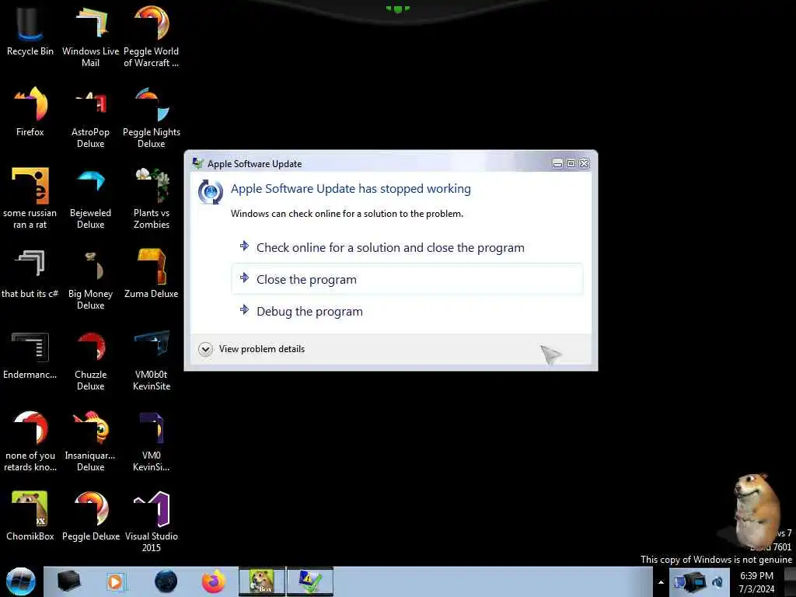Select the 'that but its c#' icon
The image size is (796, 597).
(x=30, y=274)
